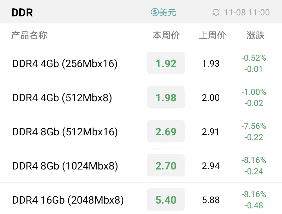Tap the 2.70 current-week price badge

point(166,165)
